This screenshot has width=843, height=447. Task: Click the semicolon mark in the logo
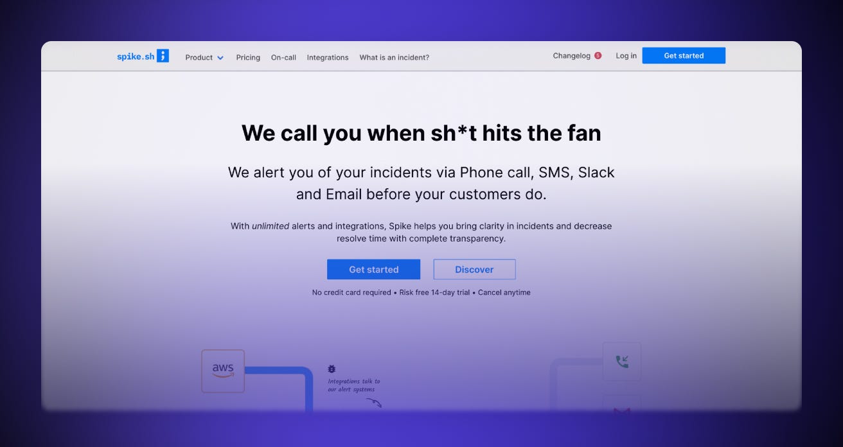click(x=163, y=56)
